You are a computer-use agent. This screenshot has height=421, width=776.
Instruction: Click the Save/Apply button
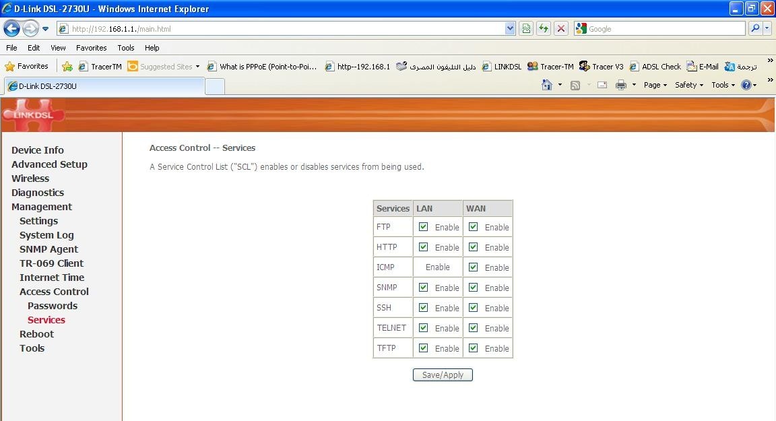(x=443, y=375)
